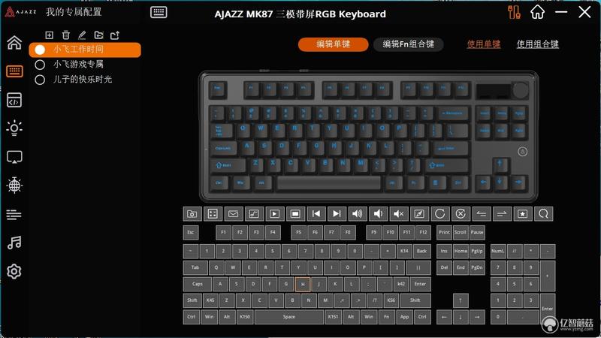Click the highlighted H key on layout
Viewport: 601px width, 338px height.
pos(303,284)
